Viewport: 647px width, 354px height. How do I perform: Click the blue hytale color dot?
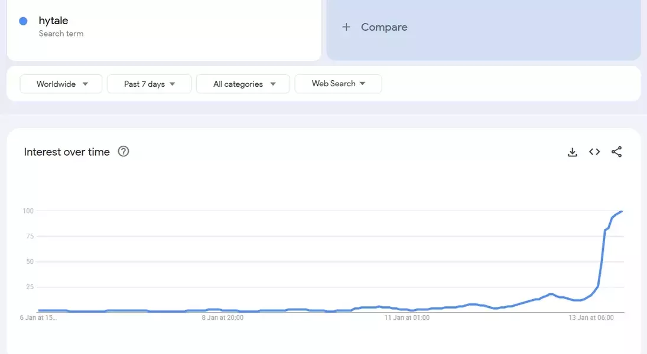point(24,21)
